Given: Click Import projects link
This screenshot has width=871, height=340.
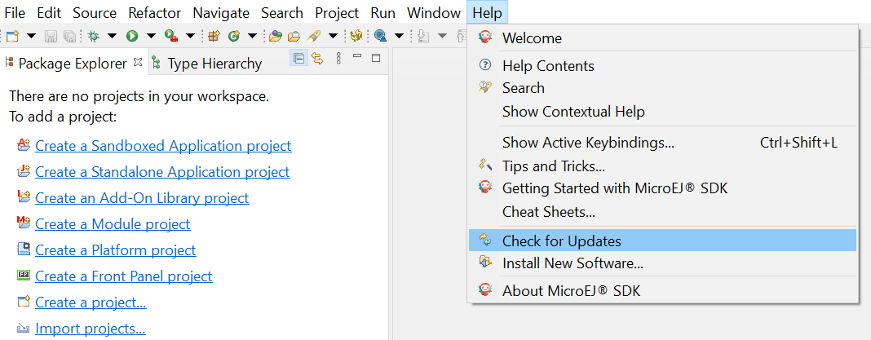Looking at the screenshot, I should click(90, 329).
